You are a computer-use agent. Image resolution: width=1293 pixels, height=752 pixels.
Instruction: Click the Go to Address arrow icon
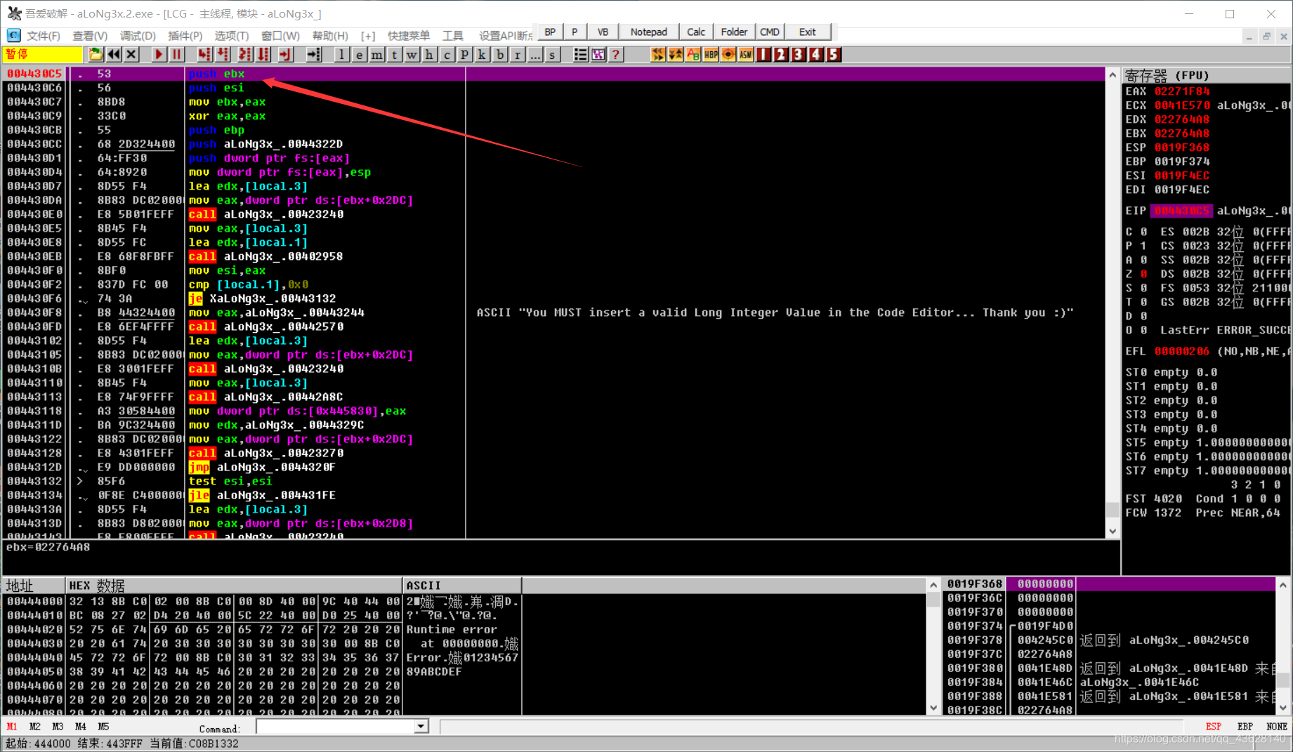[313, 54]
